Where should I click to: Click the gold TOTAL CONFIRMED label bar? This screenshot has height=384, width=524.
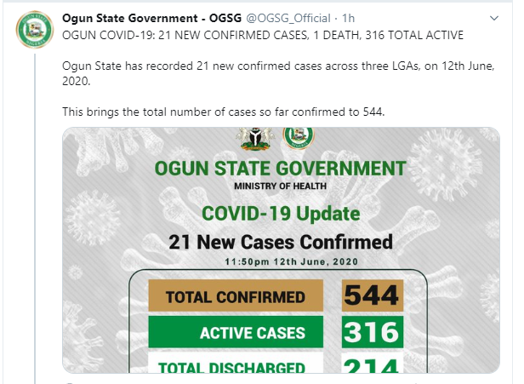(x=236, y=295)
